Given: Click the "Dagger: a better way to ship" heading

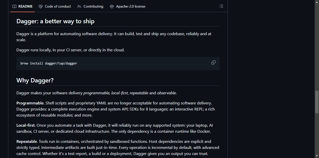Looking at the screenshot, I should point(55,21).
